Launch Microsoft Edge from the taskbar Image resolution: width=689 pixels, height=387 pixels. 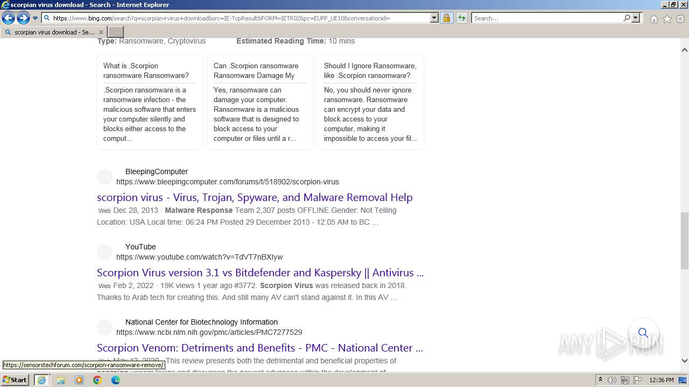click(116, 380)
